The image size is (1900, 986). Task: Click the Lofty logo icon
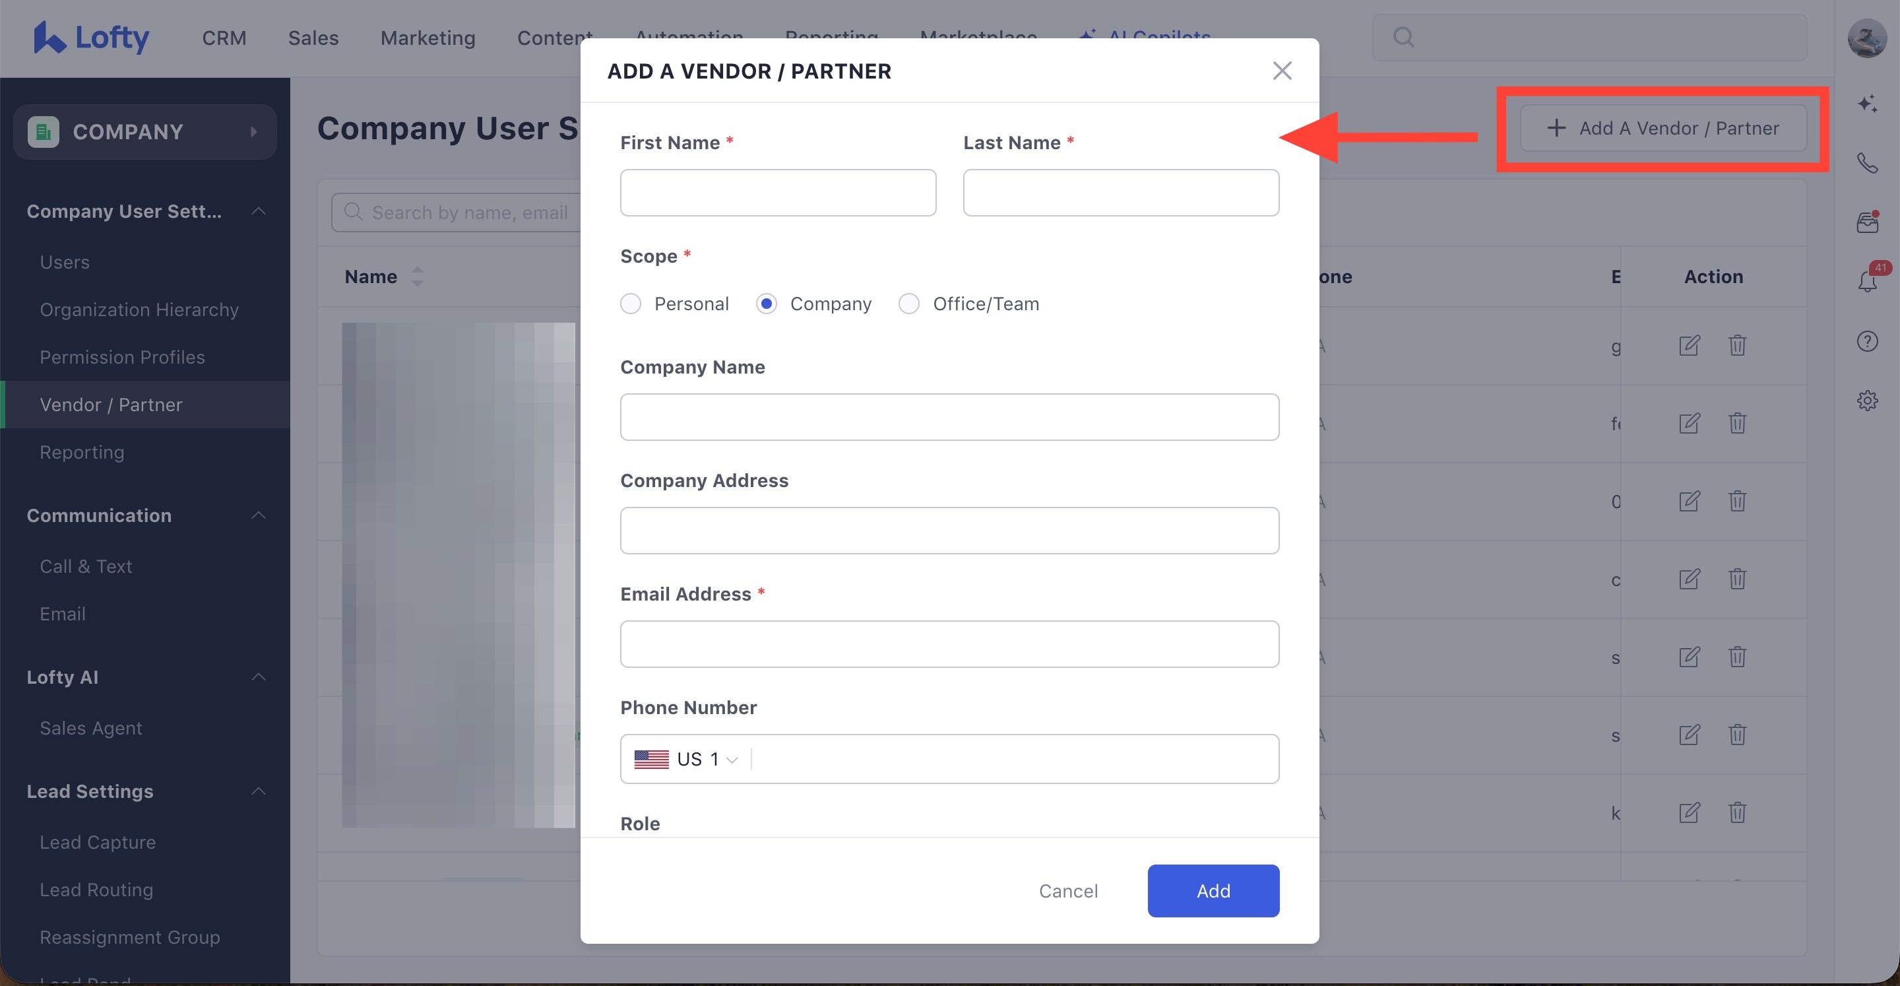pos(49,37)
